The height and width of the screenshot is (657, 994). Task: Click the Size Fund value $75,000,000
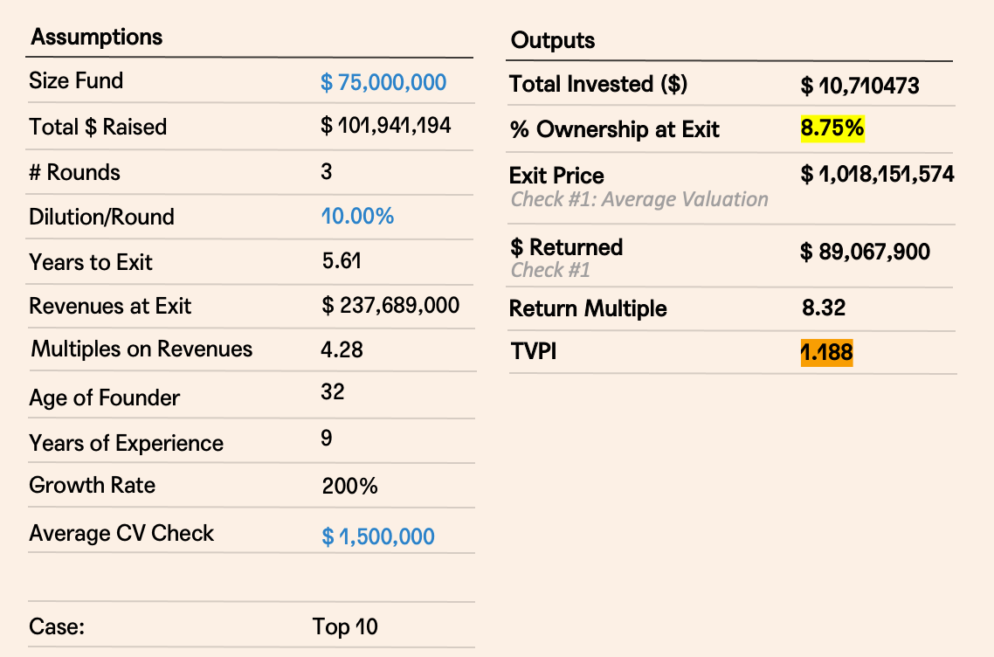(383, 83)
